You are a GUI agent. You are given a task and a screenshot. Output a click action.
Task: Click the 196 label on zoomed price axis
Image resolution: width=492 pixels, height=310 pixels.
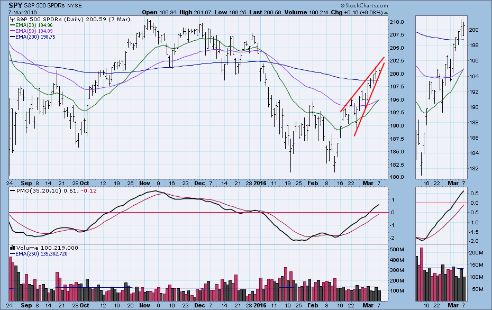(473, 61)
